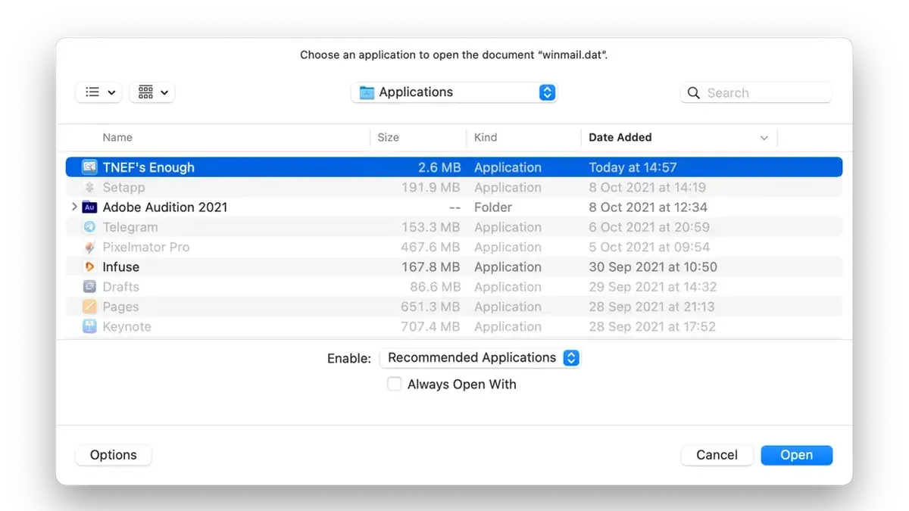Click the Applications folder icon in location popup

click(x=367, y=92)
